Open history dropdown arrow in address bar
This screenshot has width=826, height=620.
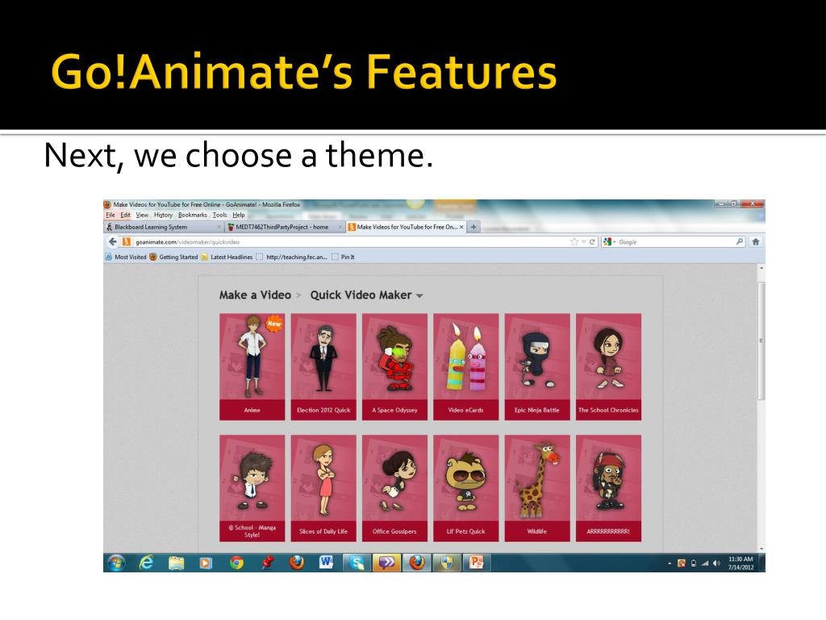[584, 241]
